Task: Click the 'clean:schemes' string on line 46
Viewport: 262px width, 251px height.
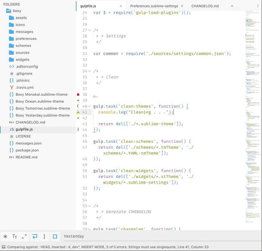Action: click(x=137, y=141)
